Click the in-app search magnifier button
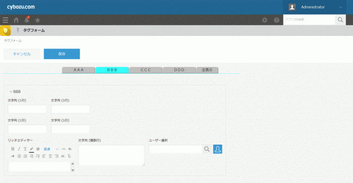353x183 pixels. [x=340, y=20]
